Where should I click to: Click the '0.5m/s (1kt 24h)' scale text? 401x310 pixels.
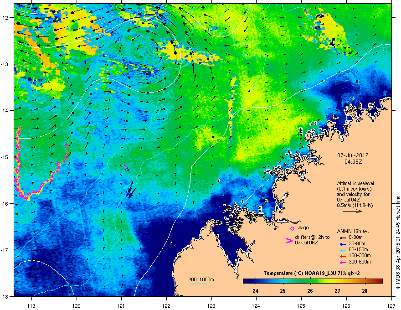pos(355,205)
